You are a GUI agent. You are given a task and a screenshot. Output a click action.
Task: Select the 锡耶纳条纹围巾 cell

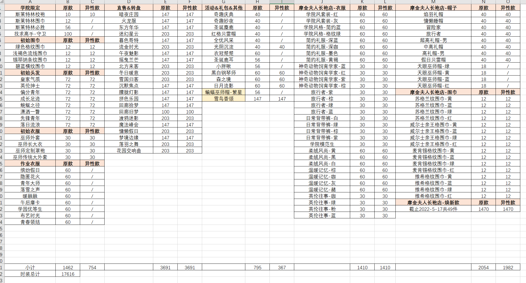click(30, 60)
